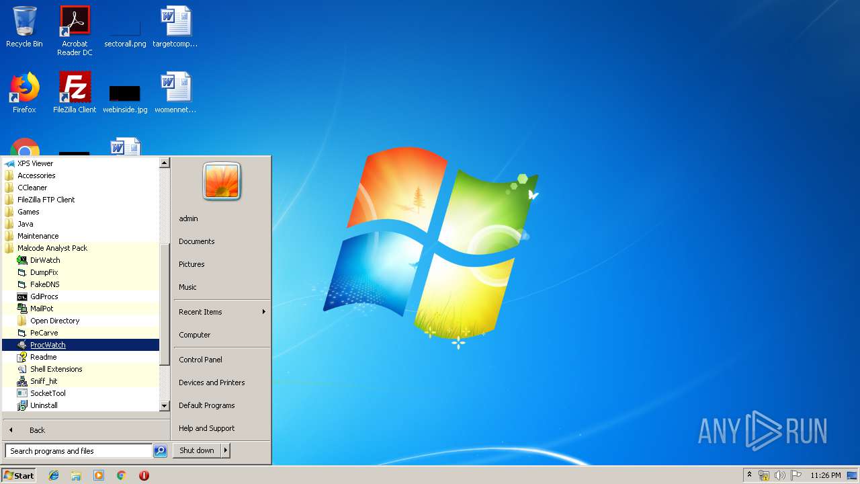Launch the highlighted ProcWatch entry
The width and height of the screenshot is (860, 484).
coord(81,345)
